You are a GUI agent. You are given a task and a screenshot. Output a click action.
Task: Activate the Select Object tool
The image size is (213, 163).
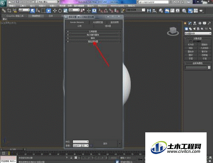tap(32, 11)
